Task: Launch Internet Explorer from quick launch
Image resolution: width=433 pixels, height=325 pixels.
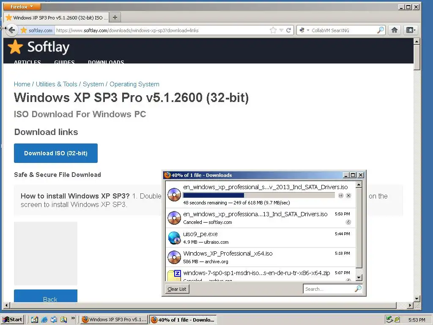Action: [44, 319]
